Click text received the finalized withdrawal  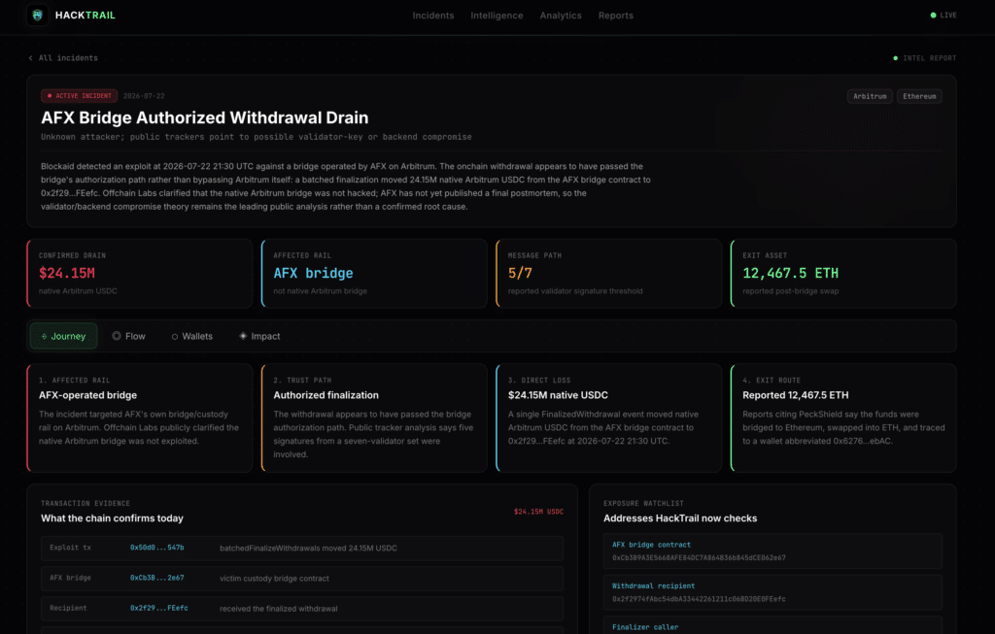pyautogui.click(x=278, y=609)
